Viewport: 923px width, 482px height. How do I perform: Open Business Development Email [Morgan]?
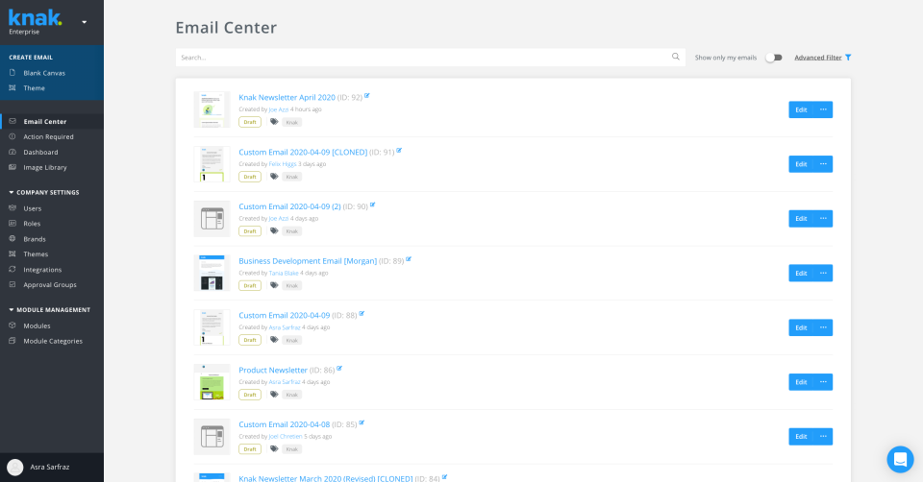[x=308, y=261]
